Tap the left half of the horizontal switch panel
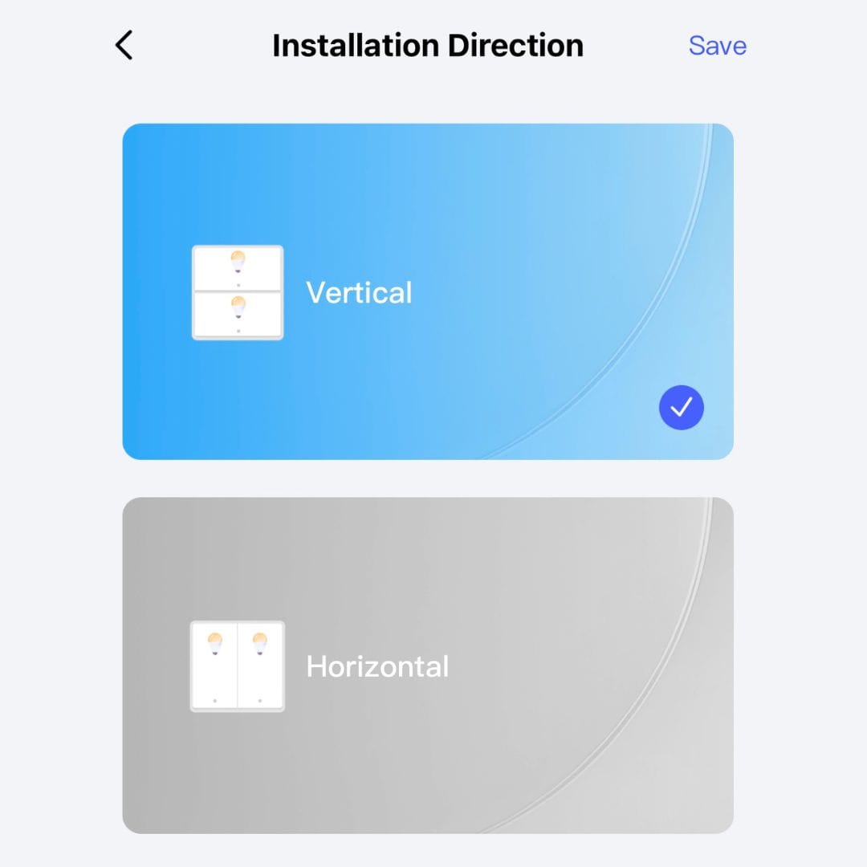 [214, 666]
